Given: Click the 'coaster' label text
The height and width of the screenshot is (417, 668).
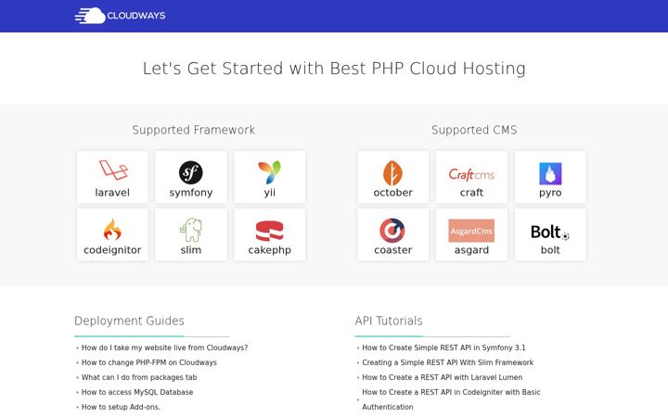Looking at the screenshot, I should 392,250.
